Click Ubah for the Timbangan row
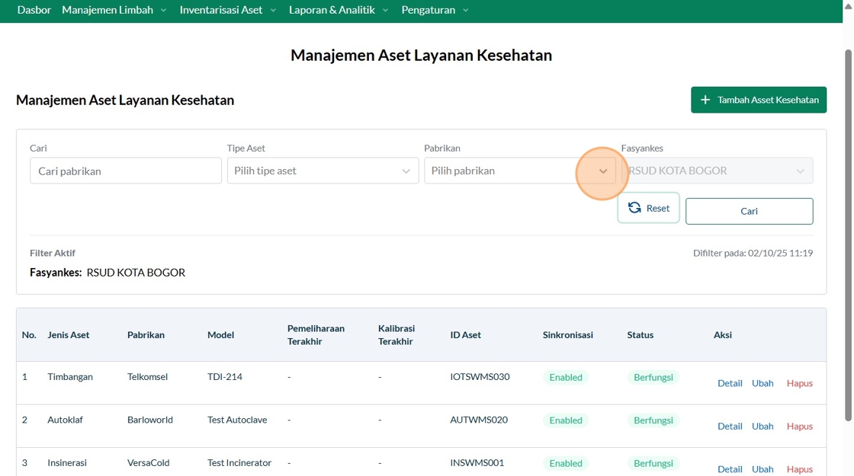854x476 pixels. coord(762,383)
